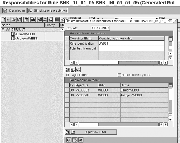Click scroll up arrow in resolution result table
The image size is (180, 143).
pyautogui.click(x=170, y=115)
